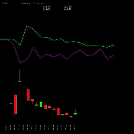Click the 04 Aug date label
This screenshot has height=134, width=134.
pos(14,128)
